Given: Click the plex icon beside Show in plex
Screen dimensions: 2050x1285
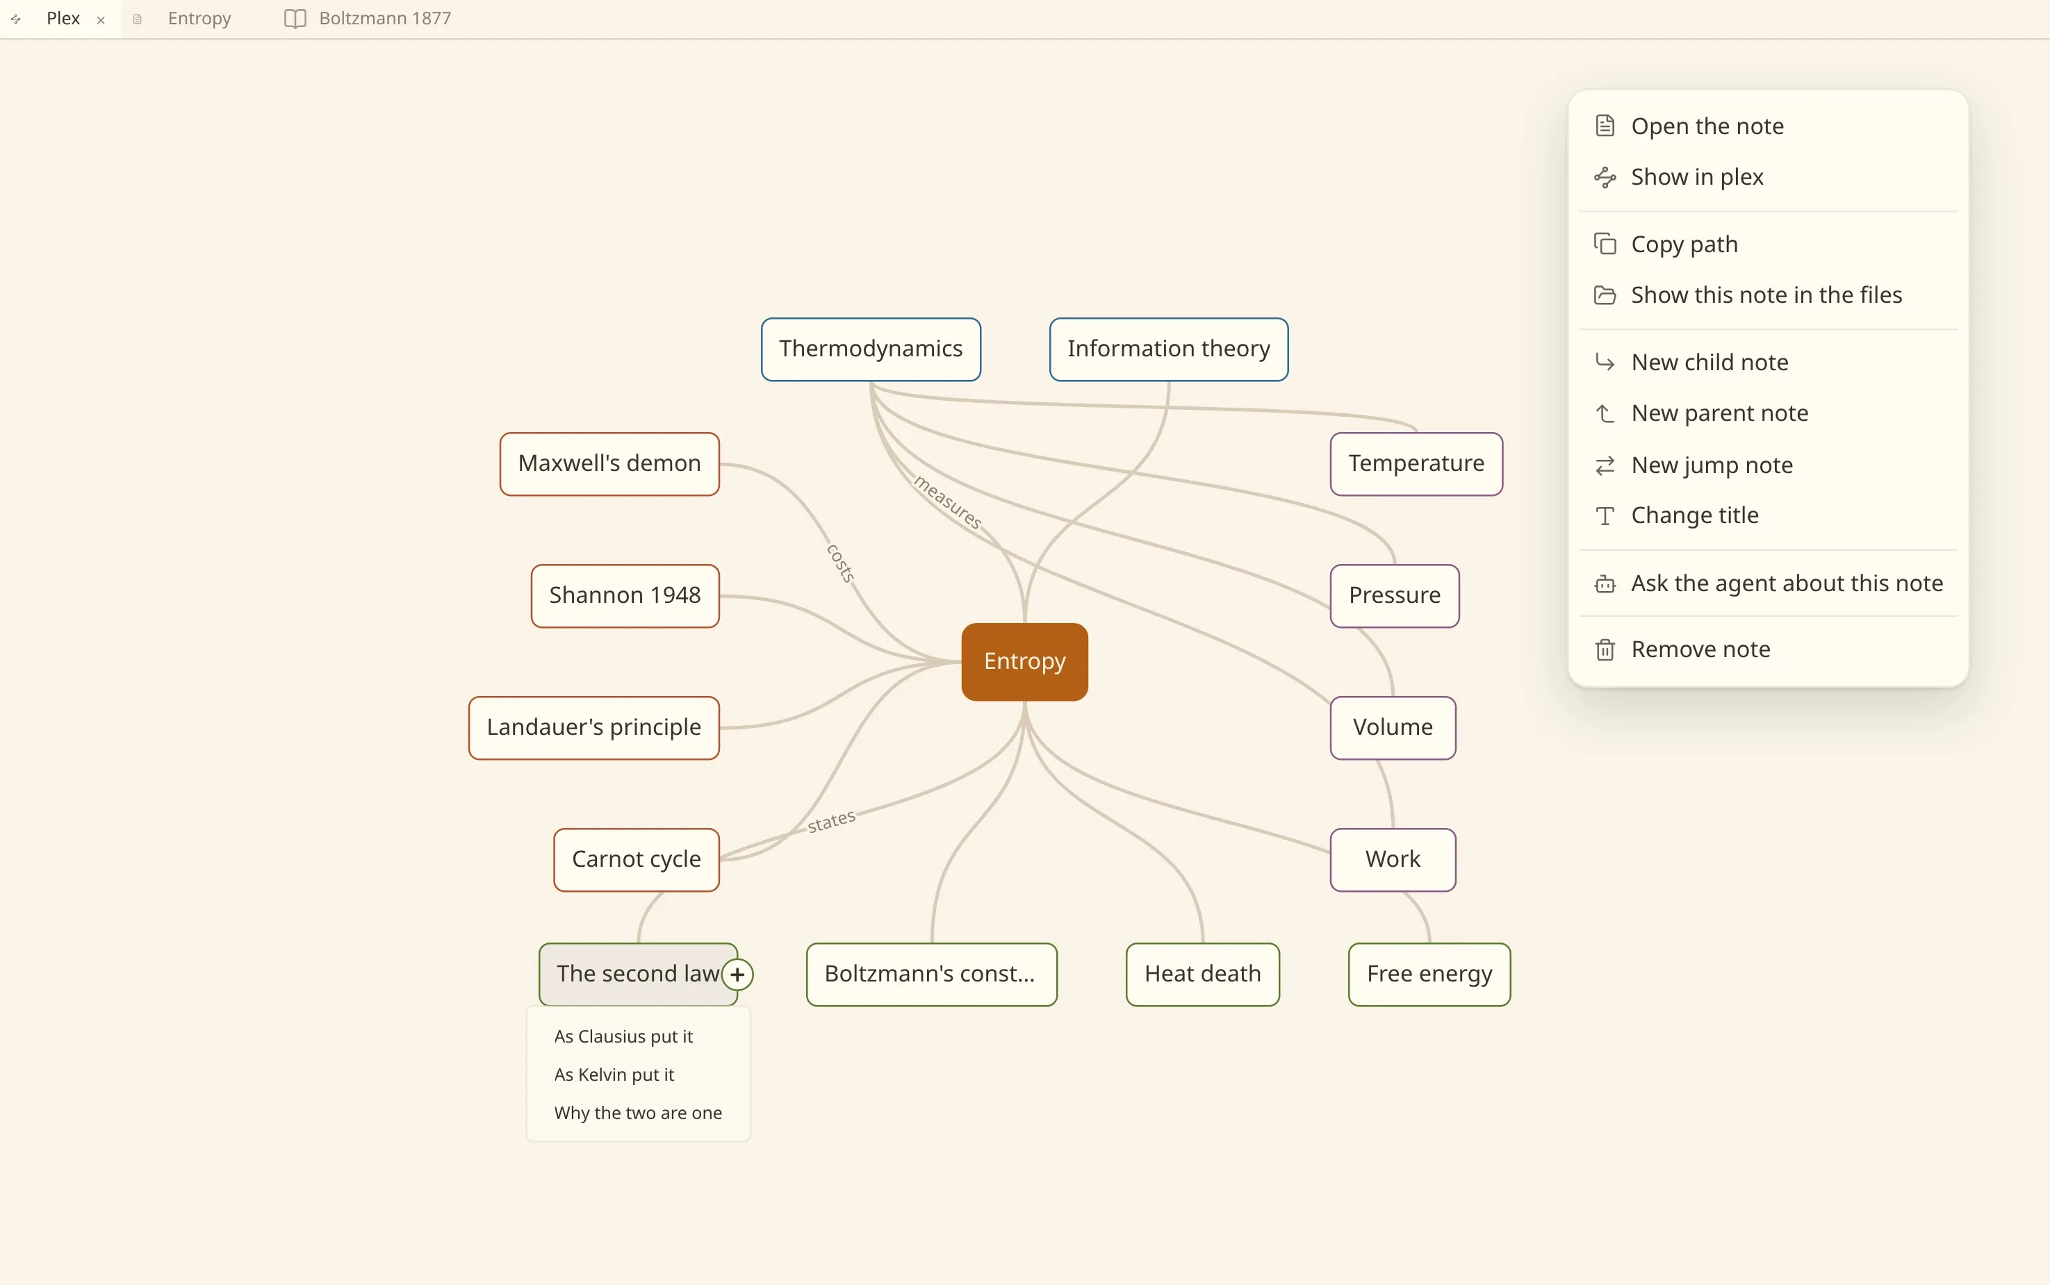Looking at the screenshot, I should [x=1605, y=176].
